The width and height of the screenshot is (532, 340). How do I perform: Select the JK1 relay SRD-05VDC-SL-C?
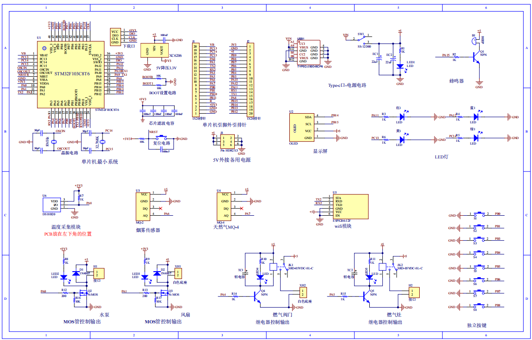click(x=275, y=267)
